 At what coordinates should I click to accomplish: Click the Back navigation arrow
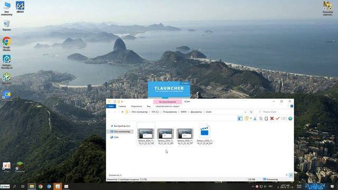coord(109,112)
